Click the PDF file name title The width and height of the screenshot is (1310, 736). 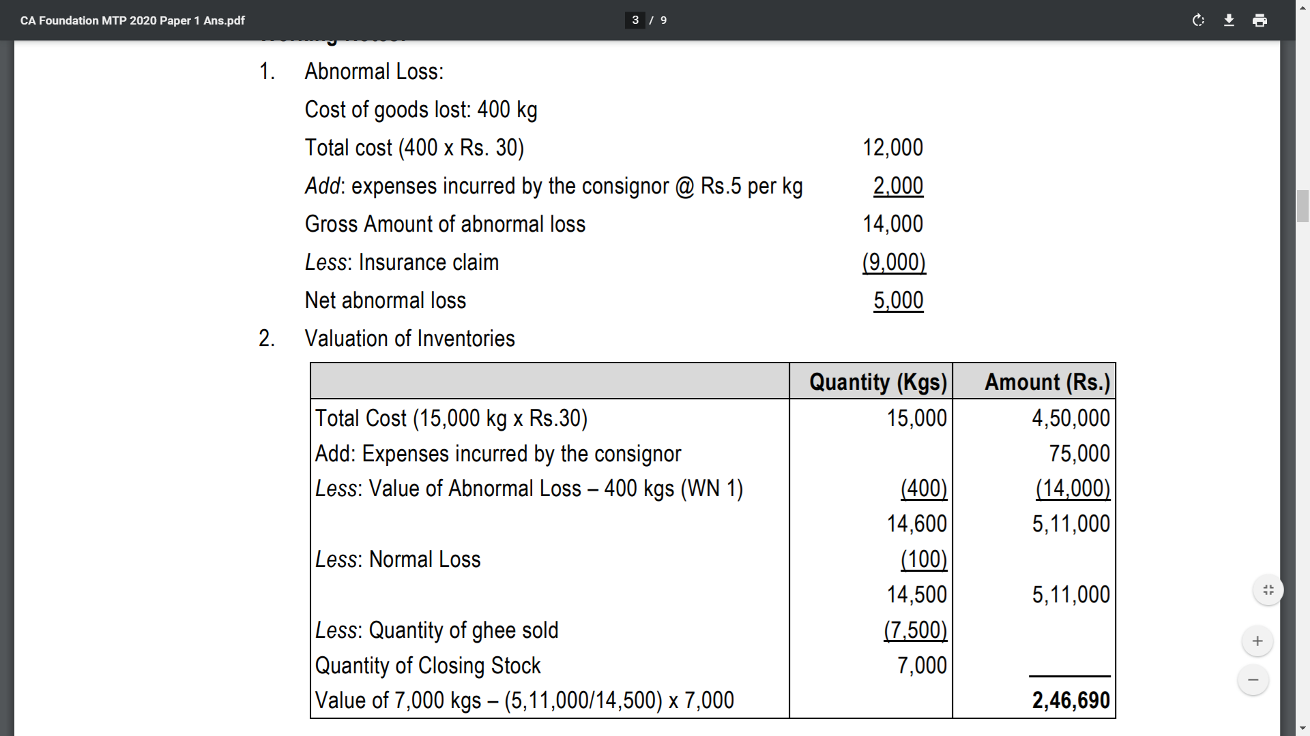(132, 20)
